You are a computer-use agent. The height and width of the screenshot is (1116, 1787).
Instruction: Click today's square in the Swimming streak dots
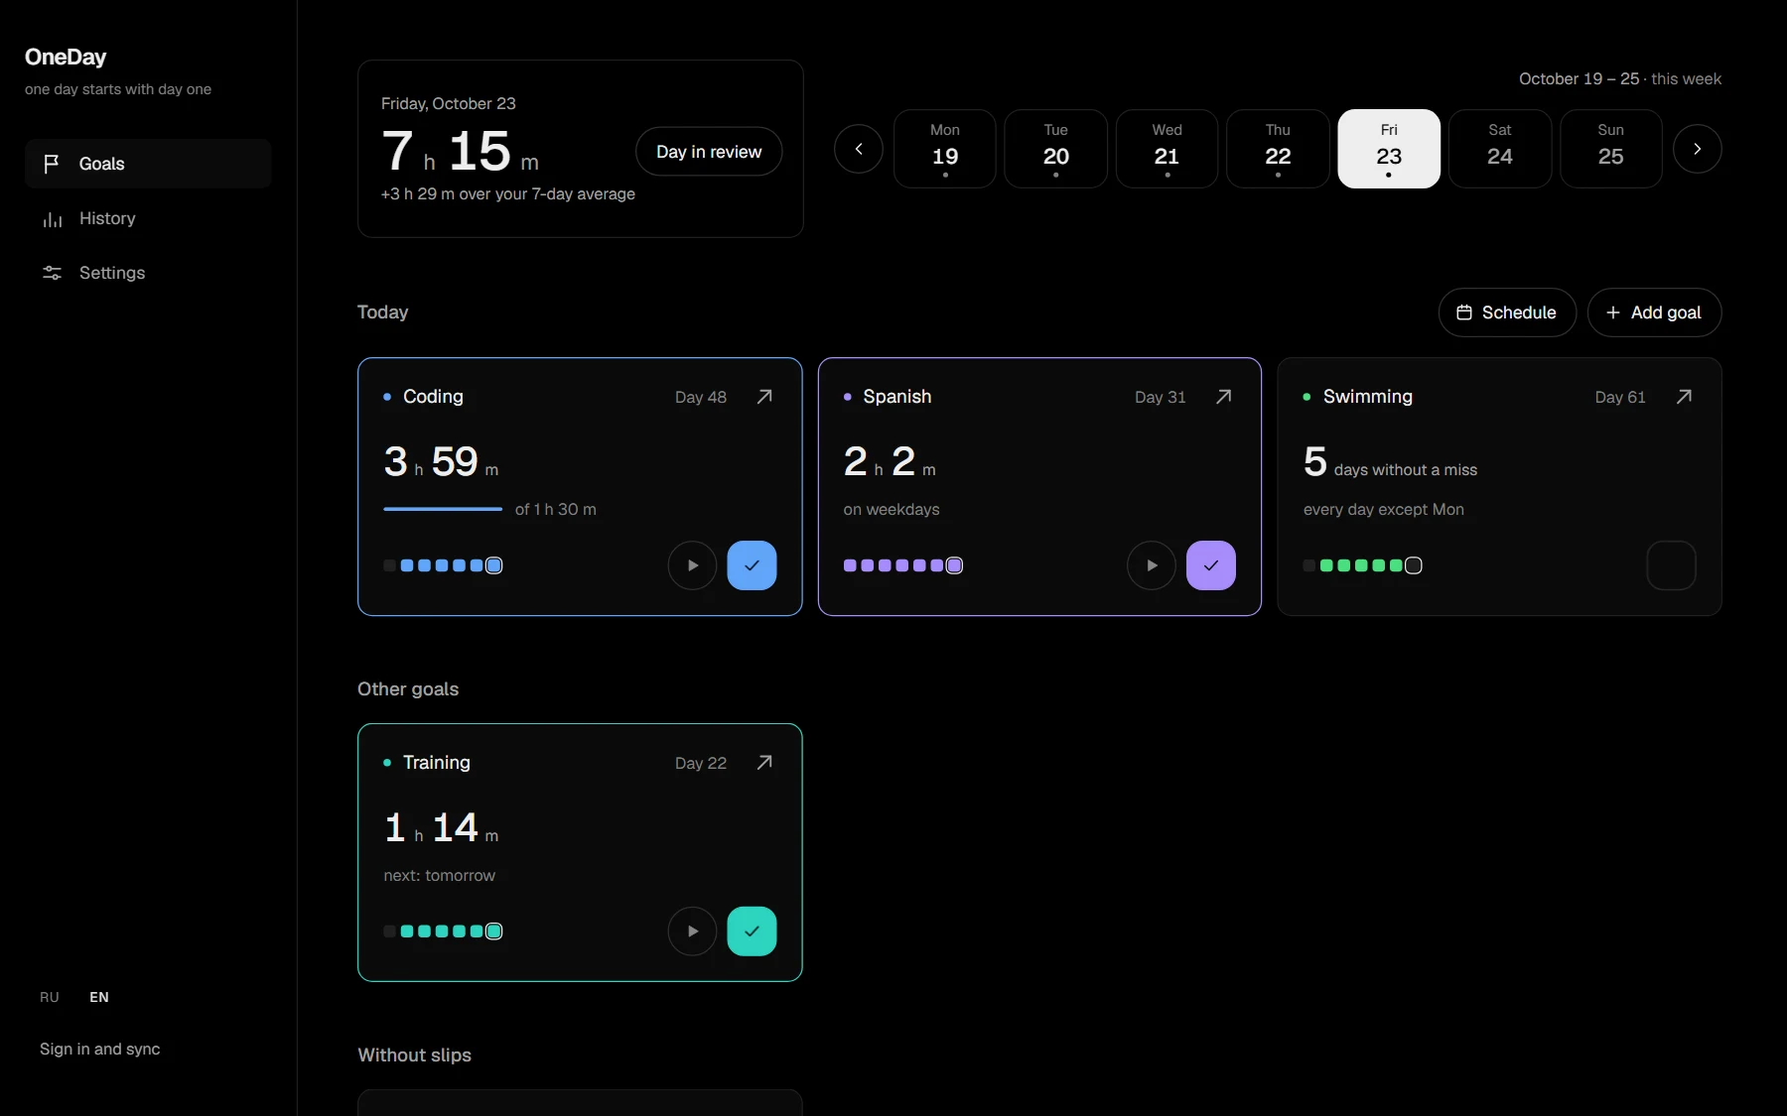[x=1414, y=565]
